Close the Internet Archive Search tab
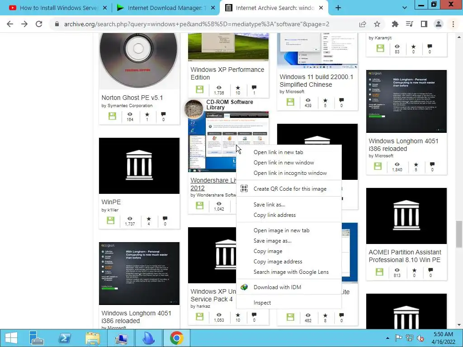Image resolution: width=463 pixels, height=347 pixels. (321, 8)
